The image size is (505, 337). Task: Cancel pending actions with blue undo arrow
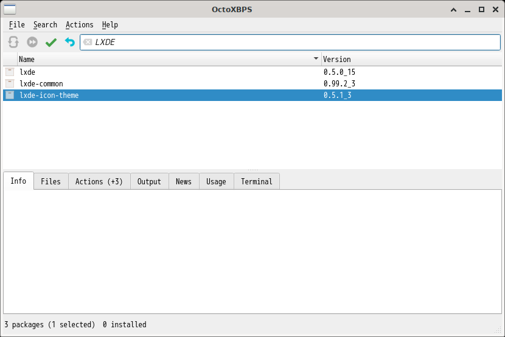pos(69,42)
